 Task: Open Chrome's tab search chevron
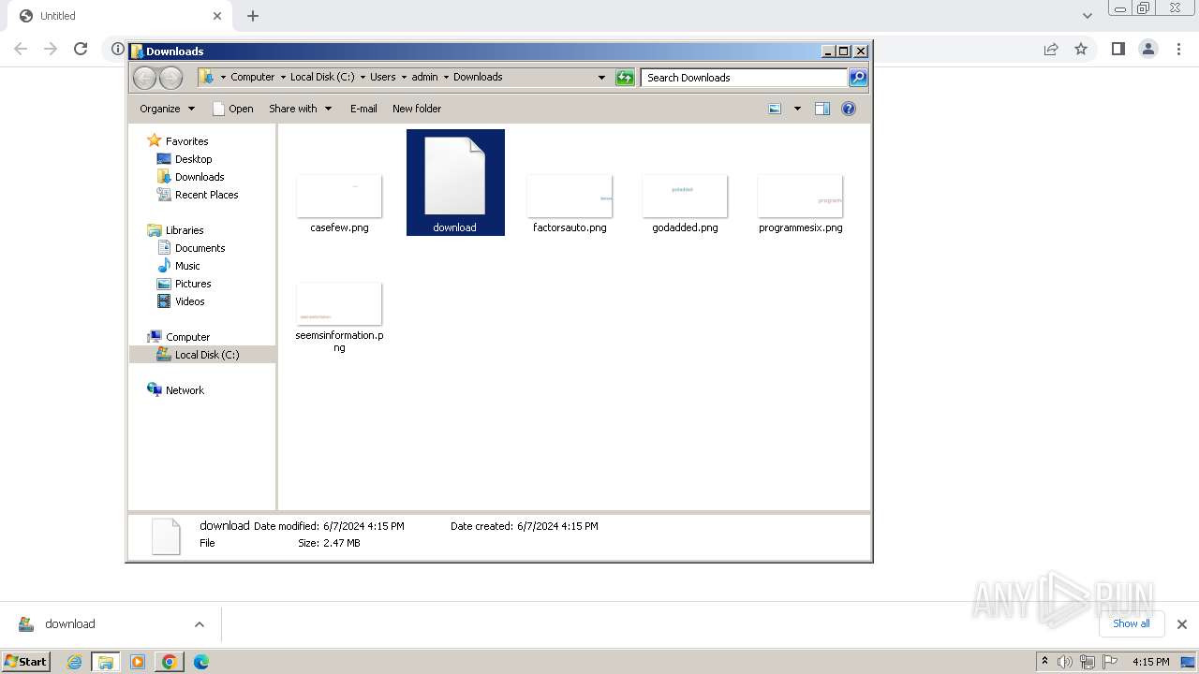coord(1088,16)
